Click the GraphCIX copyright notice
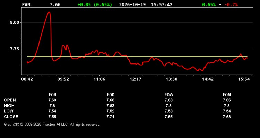Image resolution: width=260 pixels, height=138 pixels. [52, 124]
